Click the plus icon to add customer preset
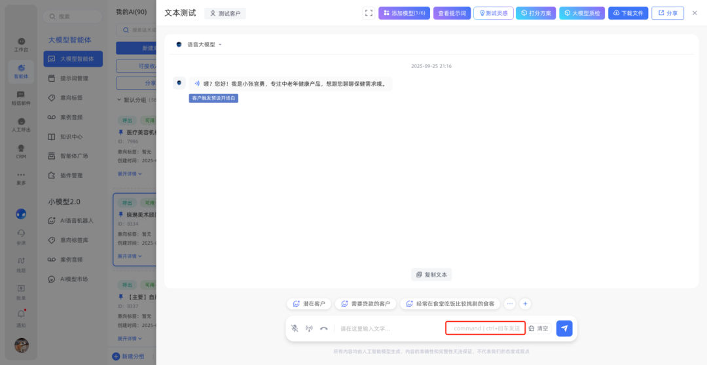 pos(525,304)
